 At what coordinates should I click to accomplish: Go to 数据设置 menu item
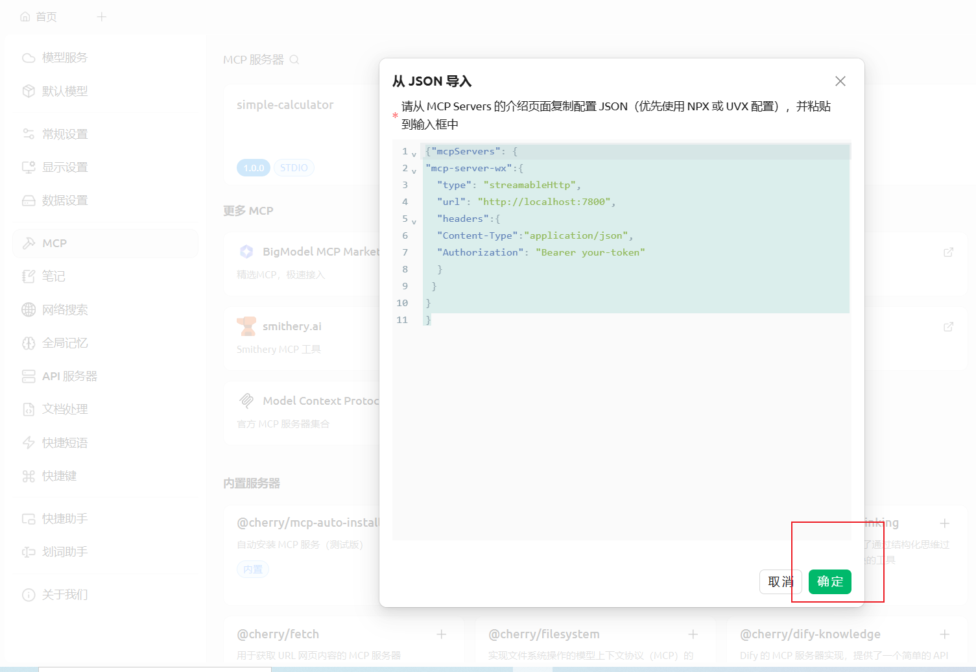click(65, 200)
